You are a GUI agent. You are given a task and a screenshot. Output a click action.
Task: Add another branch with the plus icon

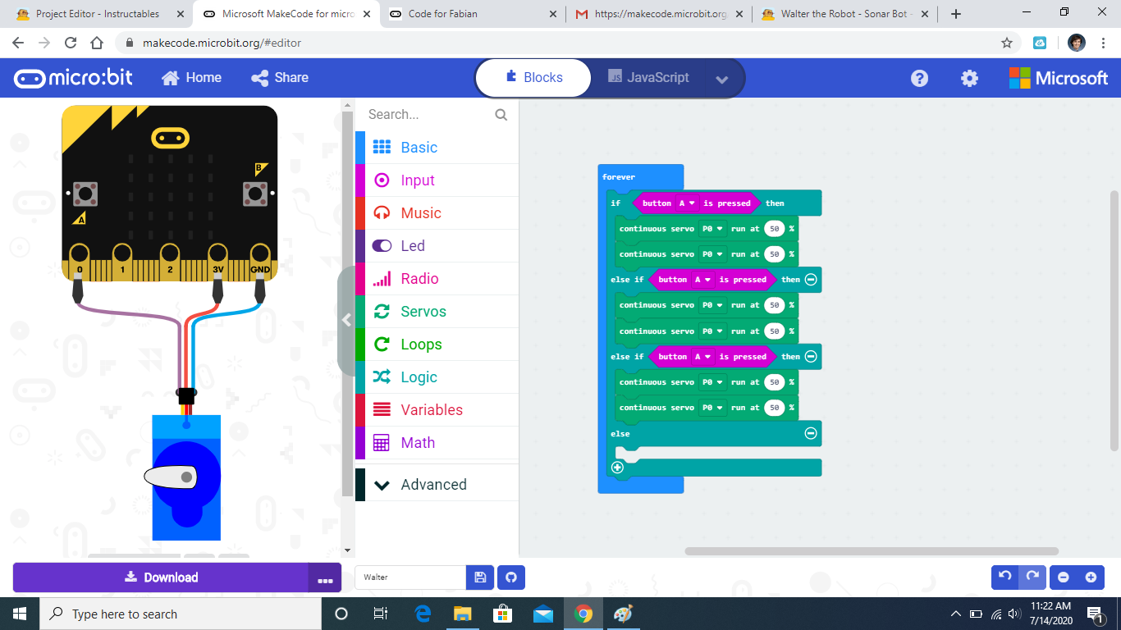(618, 468)
